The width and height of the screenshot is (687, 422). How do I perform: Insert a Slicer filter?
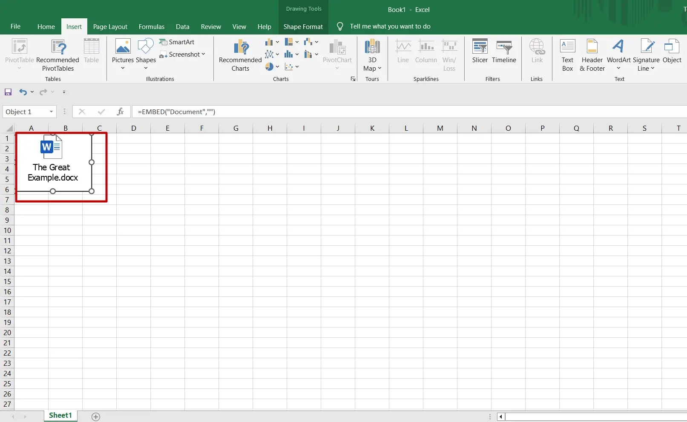480,52
